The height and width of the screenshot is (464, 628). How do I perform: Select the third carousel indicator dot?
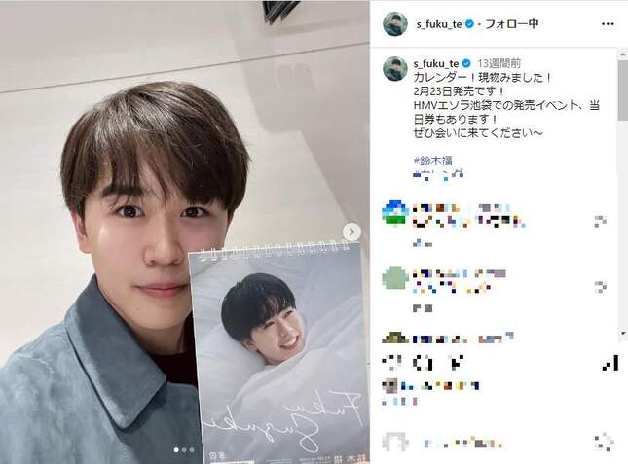192,450
